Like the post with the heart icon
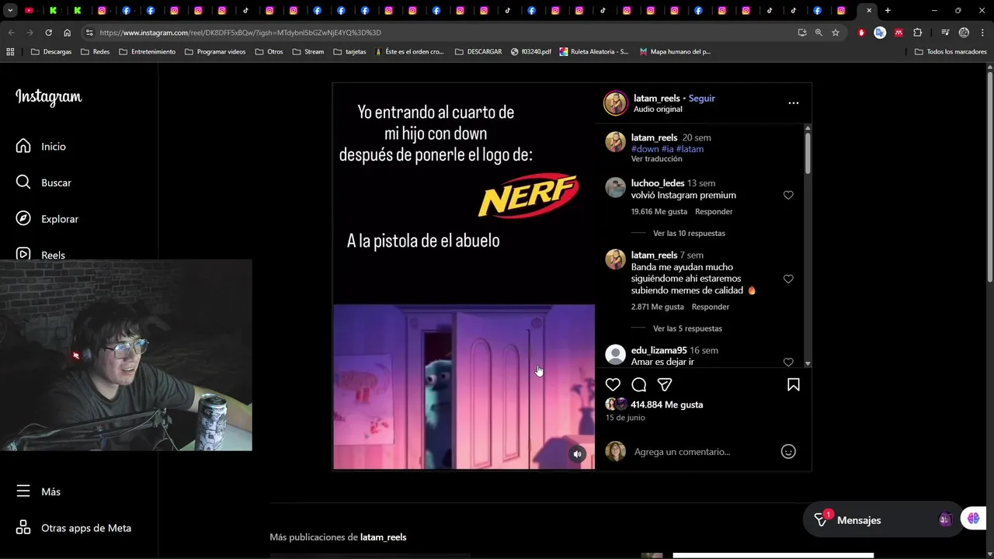 click(x=613, y=384)
